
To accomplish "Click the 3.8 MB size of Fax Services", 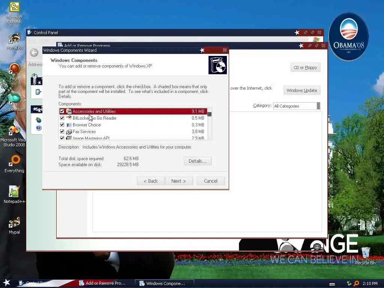I will [198, 132].
